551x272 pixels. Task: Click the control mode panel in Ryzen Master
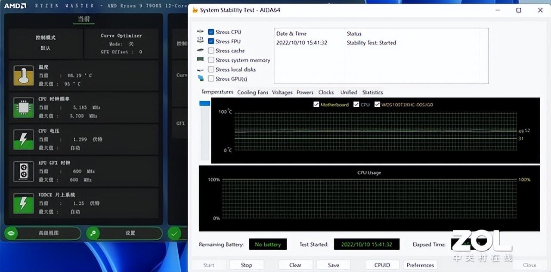[x=46, y=44]
